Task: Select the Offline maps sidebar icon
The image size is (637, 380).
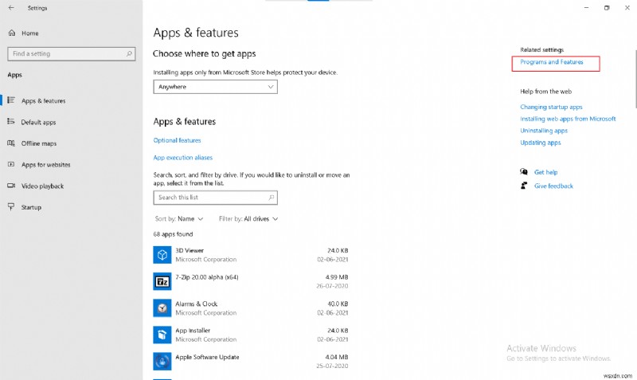Action: (x=11, y=143)
